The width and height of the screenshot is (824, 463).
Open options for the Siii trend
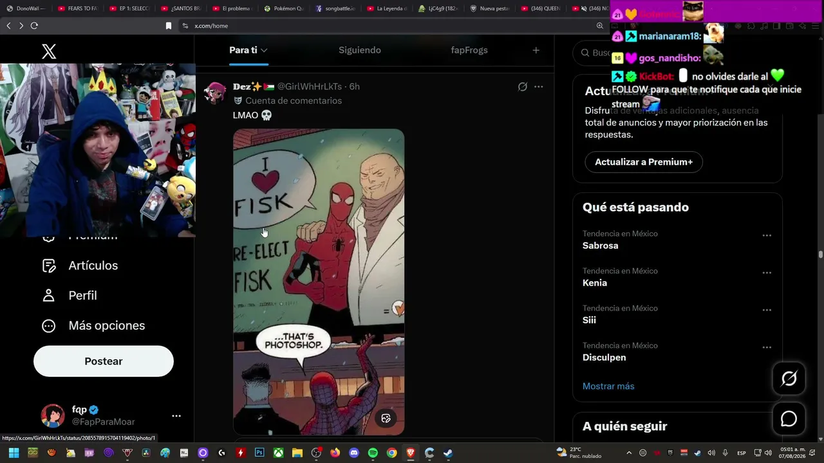click(767, 310)
